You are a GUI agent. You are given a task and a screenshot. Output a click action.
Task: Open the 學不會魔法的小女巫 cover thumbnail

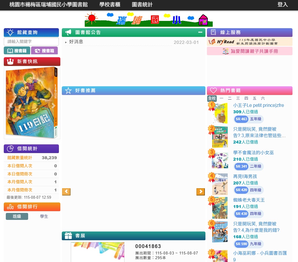[220, 161]
